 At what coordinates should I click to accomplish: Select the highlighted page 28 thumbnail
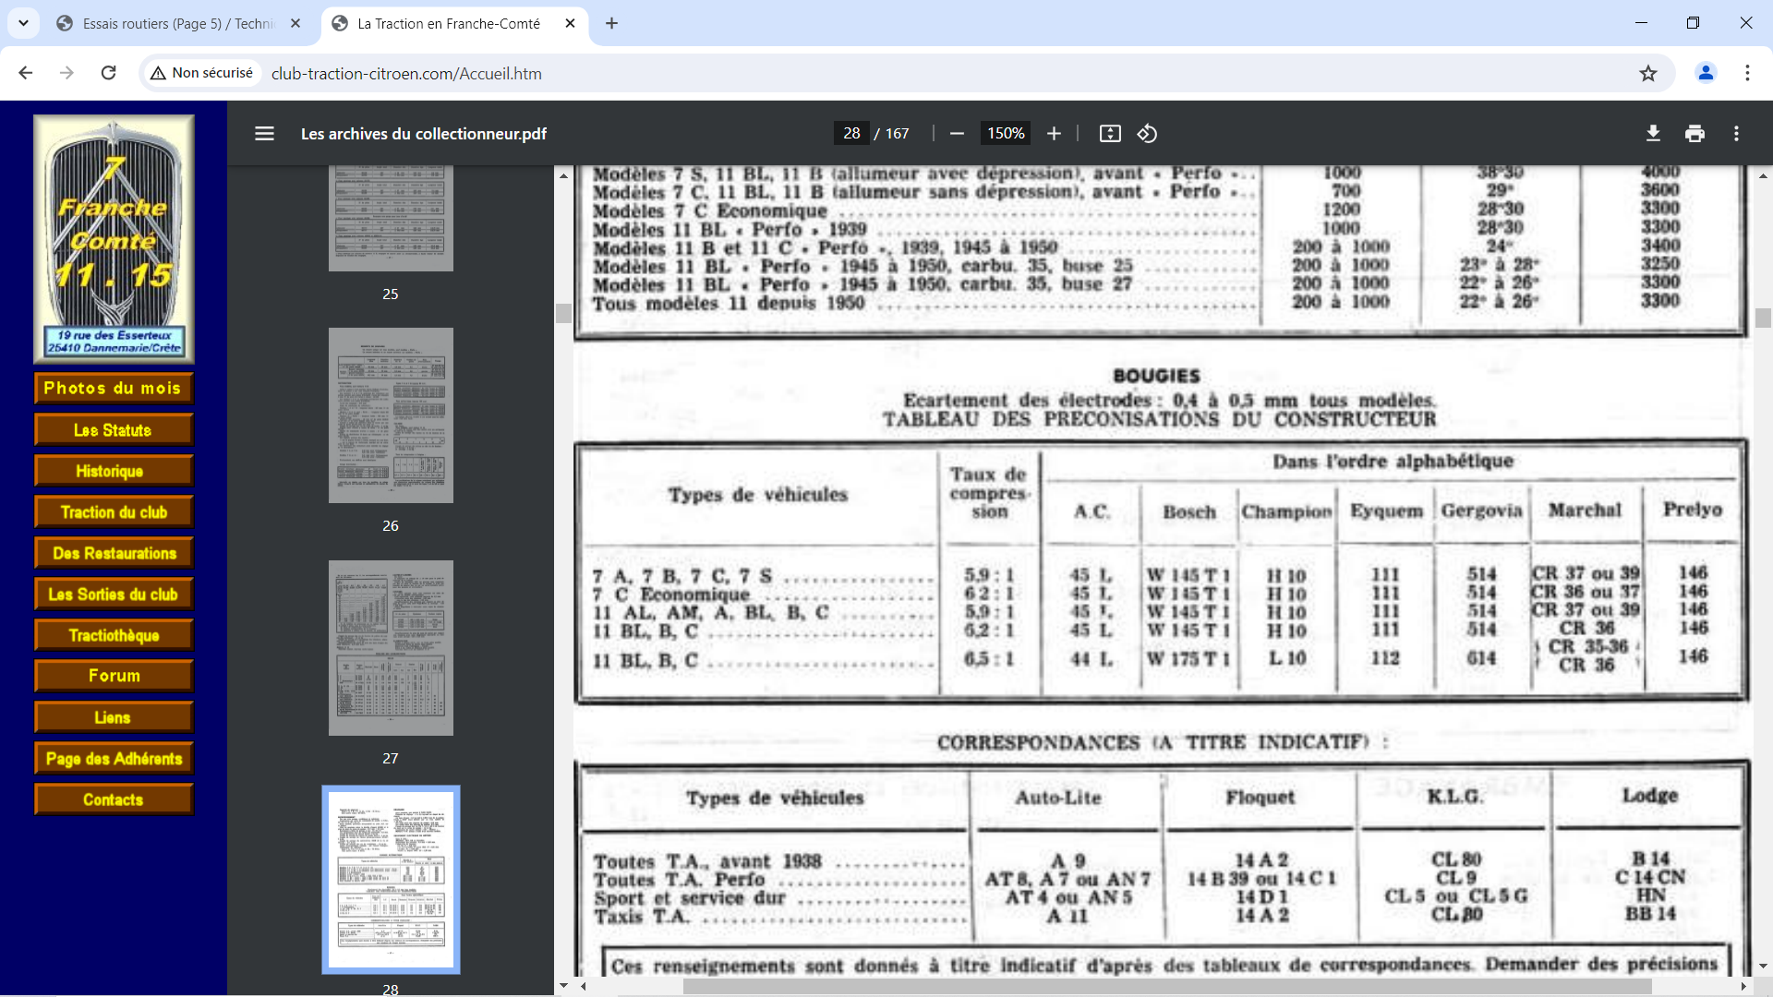[x=391, y=880]
